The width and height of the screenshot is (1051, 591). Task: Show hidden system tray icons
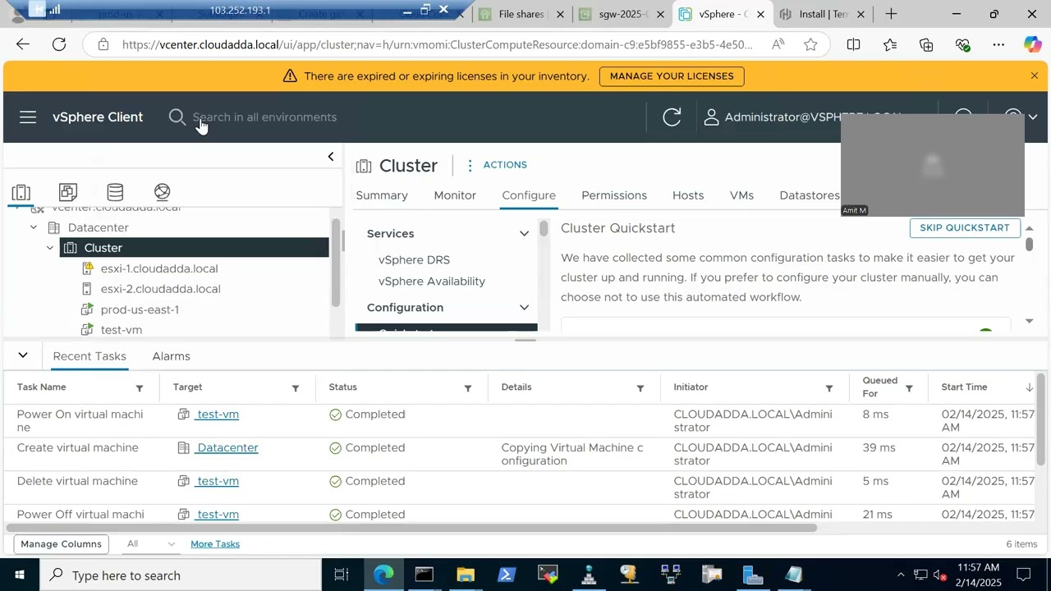901,575
